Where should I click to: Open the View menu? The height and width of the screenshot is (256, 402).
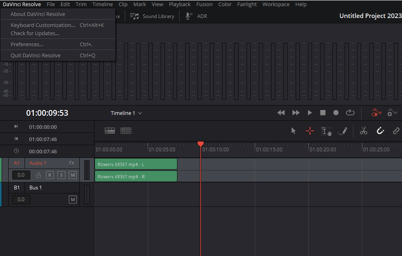click(157, 4)
